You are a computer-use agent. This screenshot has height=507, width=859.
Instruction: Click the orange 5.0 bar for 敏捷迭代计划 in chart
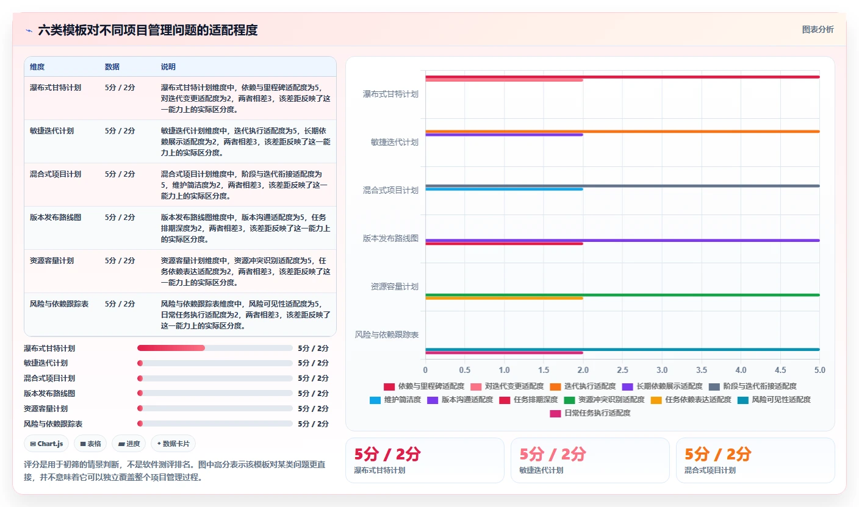622,131
